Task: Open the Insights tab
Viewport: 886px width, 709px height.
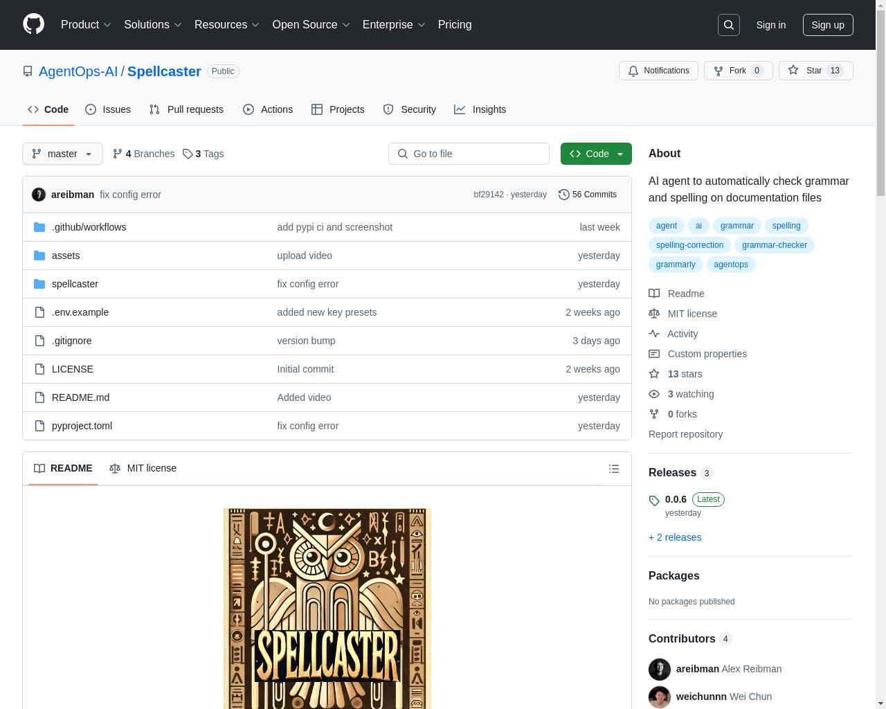Action: pyautogui.click(x=480, y=109)
